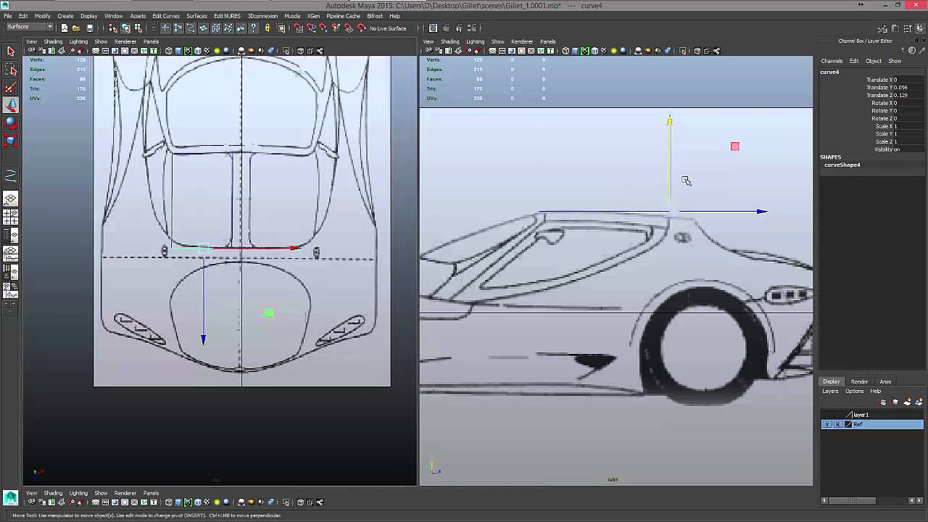
Task: Click the green square move handle in top view
Action: [269, 313]
